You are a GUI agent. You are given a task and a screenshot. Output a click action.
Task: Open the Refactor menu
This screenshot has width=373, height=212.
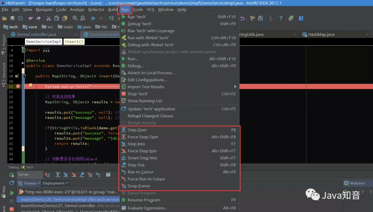(96, 10)
